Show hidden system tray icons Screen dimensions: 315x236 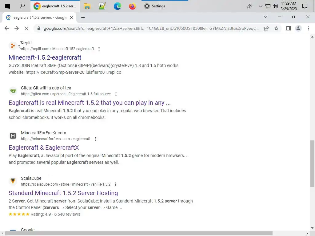[260, 6]
